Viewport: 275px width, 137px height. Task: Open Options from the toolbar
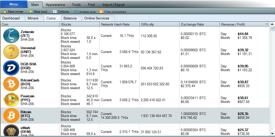pos(61,12)
